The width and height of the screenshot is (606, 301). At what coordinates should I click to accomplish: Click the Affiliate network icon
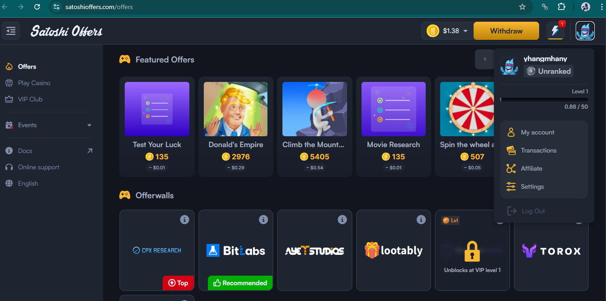(x=511, y=168)
